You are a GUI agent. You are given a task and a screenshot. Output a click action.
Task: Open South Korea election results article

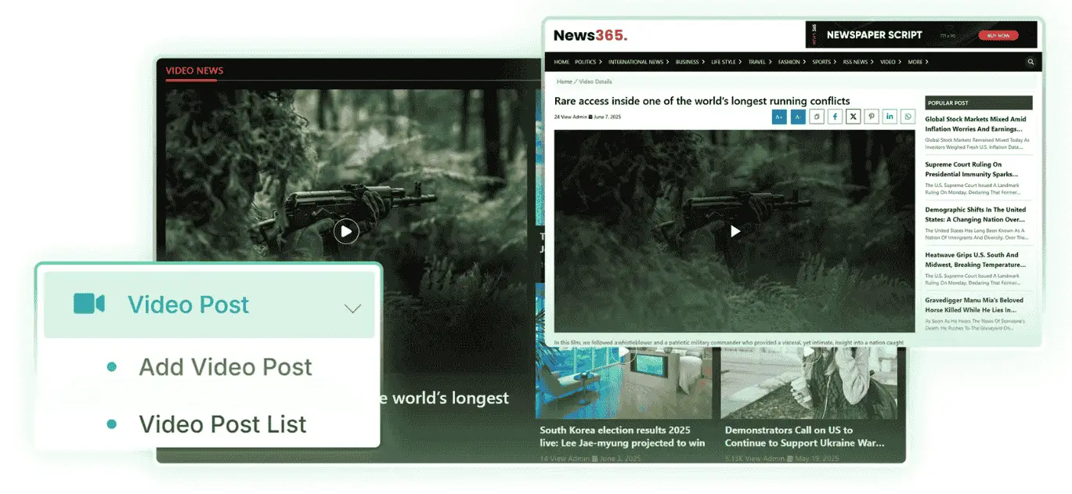pos(622,436)
